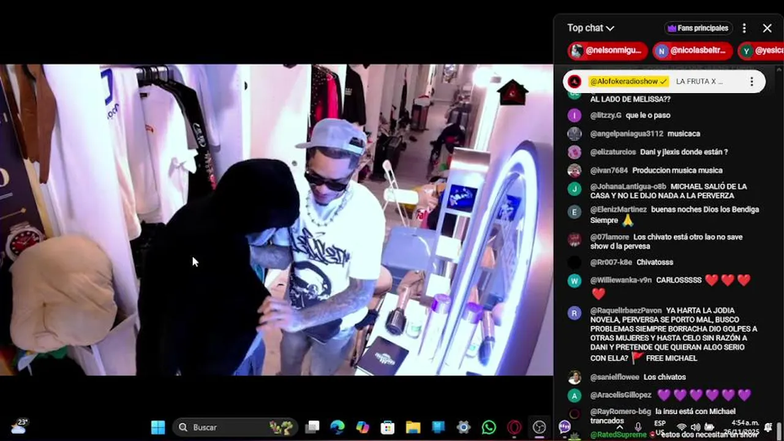This screenshot has width=784, height=441.
Task: Click the green A avatar of AracelisGillopez
Action: (x=575, y=396)
